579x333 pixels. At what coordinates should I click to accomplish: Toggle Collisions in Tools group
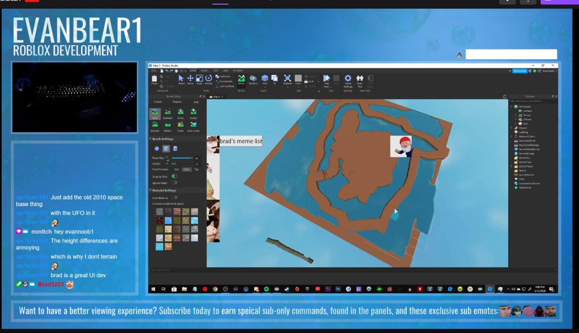223,76
